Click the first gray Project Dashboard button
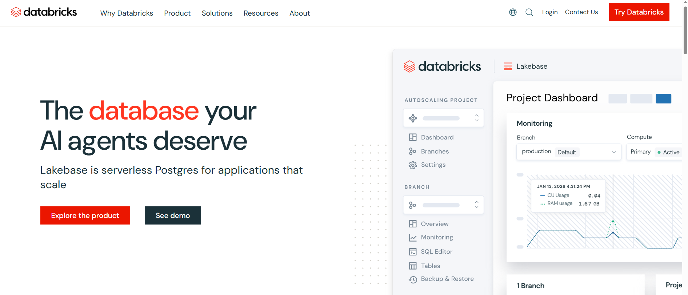 [x=617, y=98]
